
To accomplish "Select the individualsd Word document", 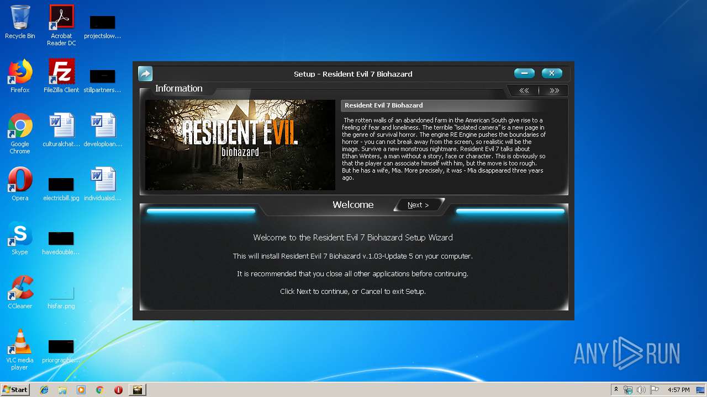I will tap(103, 185).
